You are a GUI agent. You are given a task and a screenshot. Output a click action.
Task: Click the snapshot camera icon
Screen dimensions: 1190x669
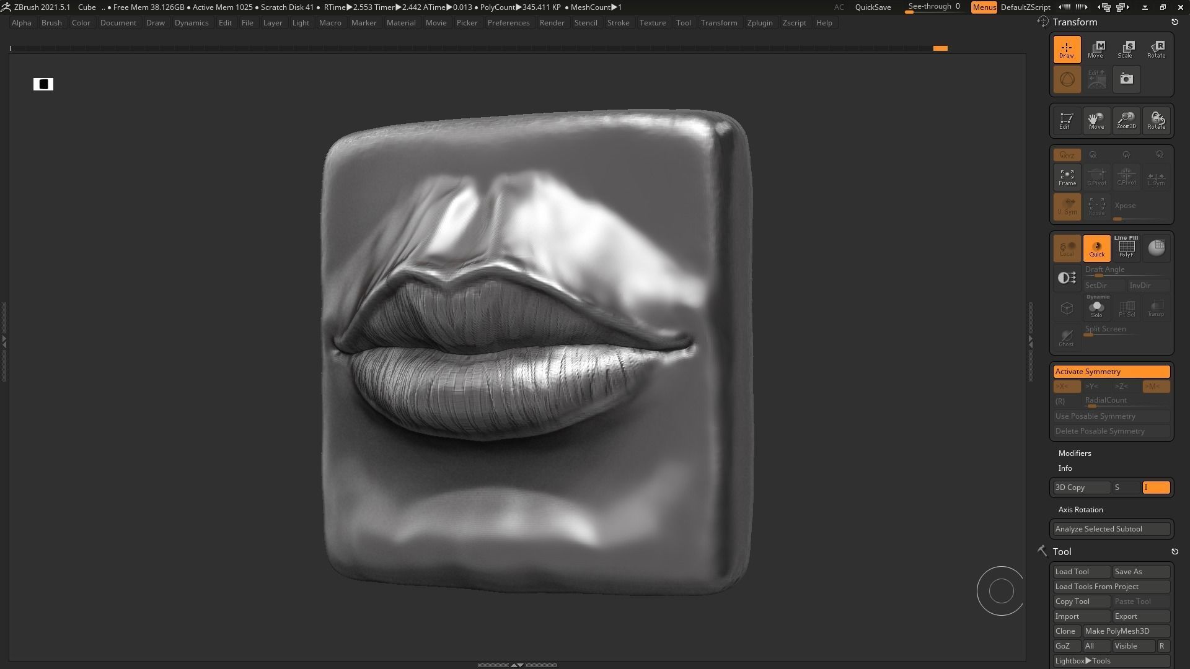[1126, 79]
